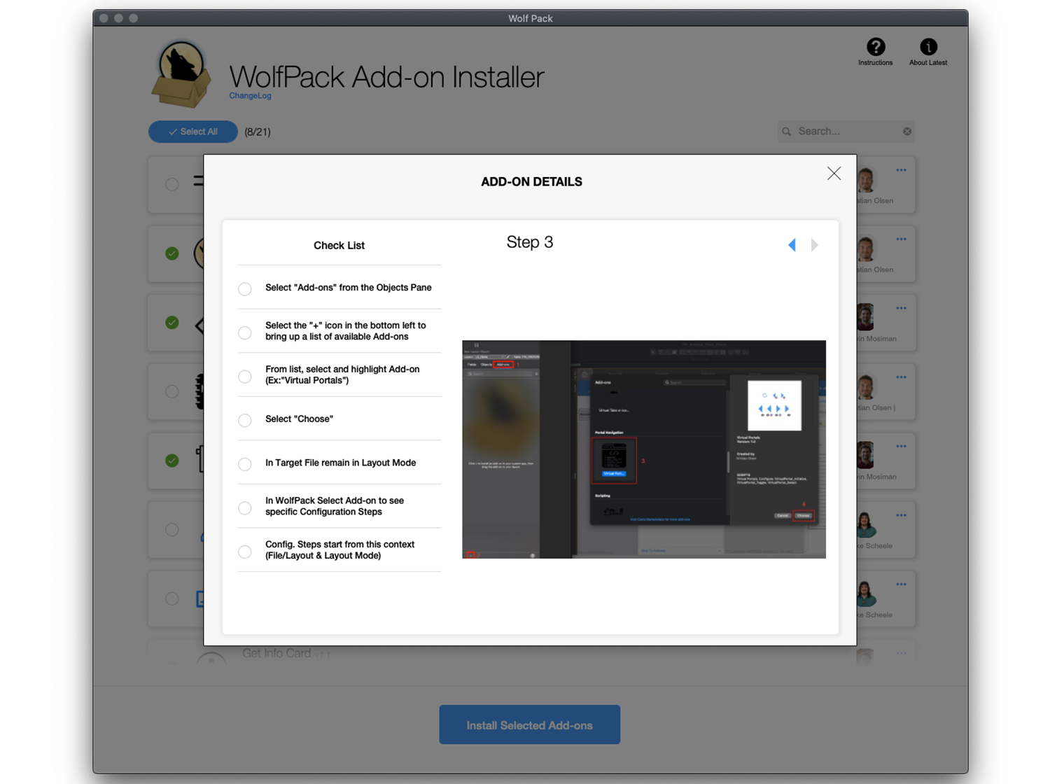Image resolution: width=1043 pixels, height=784 pixels.
Task: Open the three-dot menu on the seventh add-on row
Action: [x=901, y=584]
